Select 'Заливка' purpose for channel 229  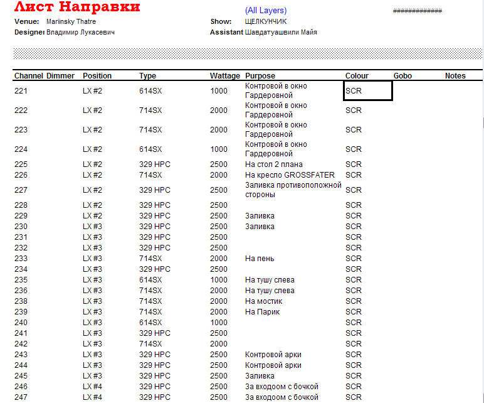(x=260, y=216)
